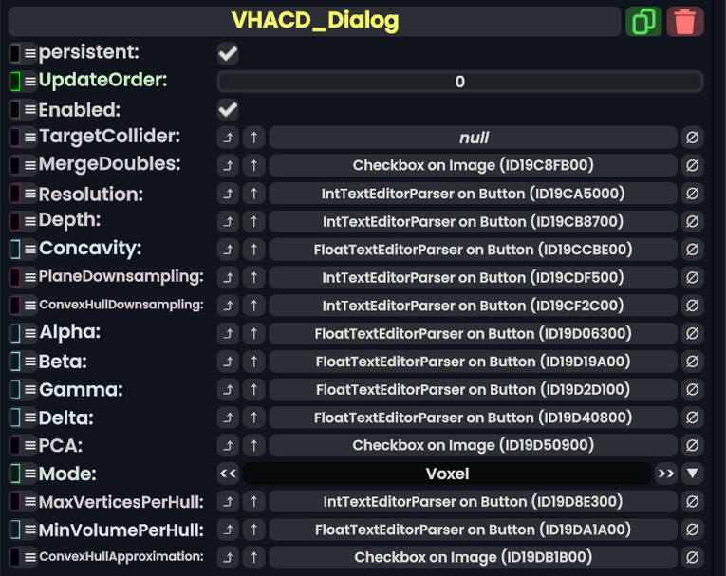This screenshot has height=576, width=726.
Task: Clear the PCA reference using null icon
Action: (x=692, y=445)
